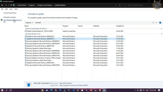Viewport: 163px width, 92px height.
Task: Select Update for Microsoft Windows (KB4569751)
Action: (75, 39)
